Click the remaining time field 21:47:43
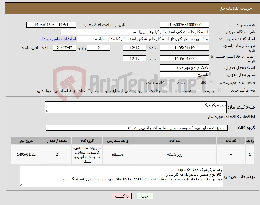 pos(64,48)
